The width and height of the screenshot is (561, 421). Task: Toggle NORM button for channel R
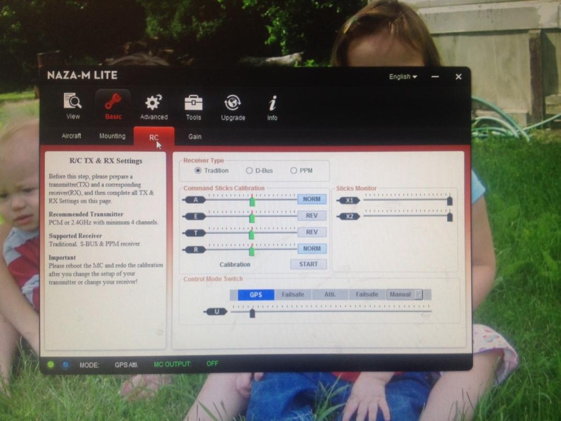click(311, 249)
